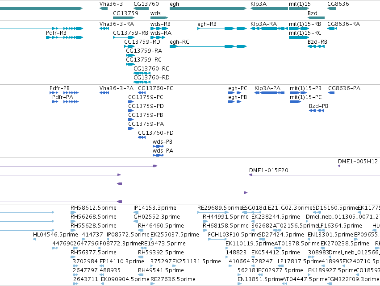The width and height of the screenshot is (380, 286).
Task: Select the RH56377.5prime EST label
Action: click(x=93, y=253)
